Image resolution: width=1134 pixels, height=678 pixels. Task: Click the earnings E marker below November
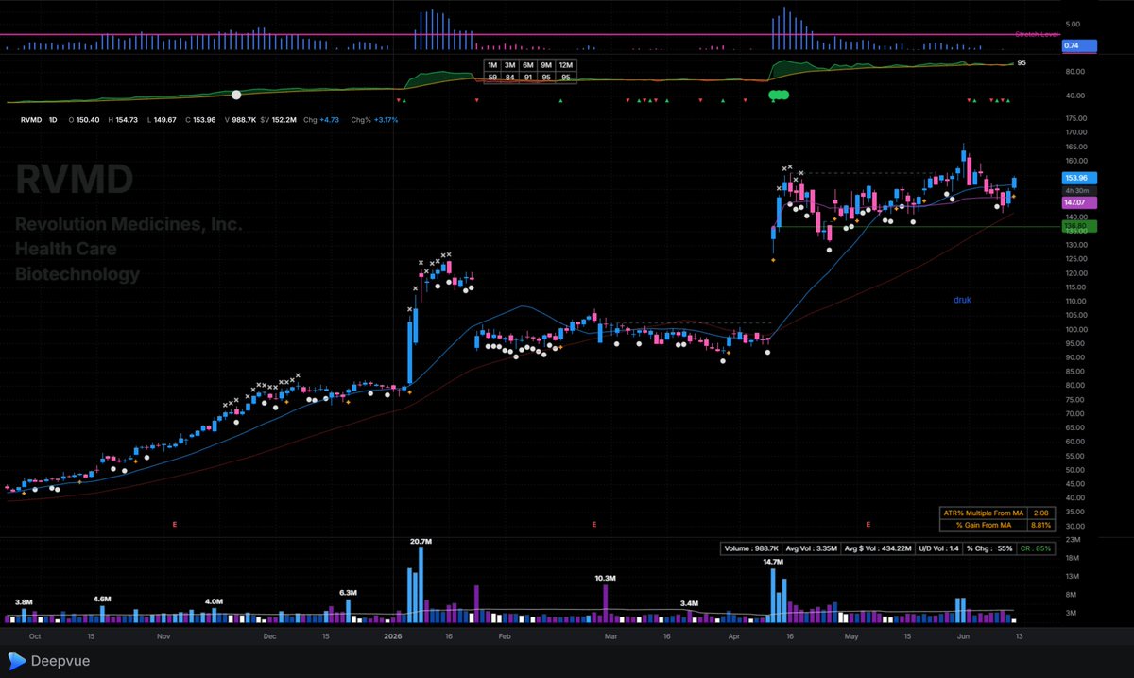[175, 523]
